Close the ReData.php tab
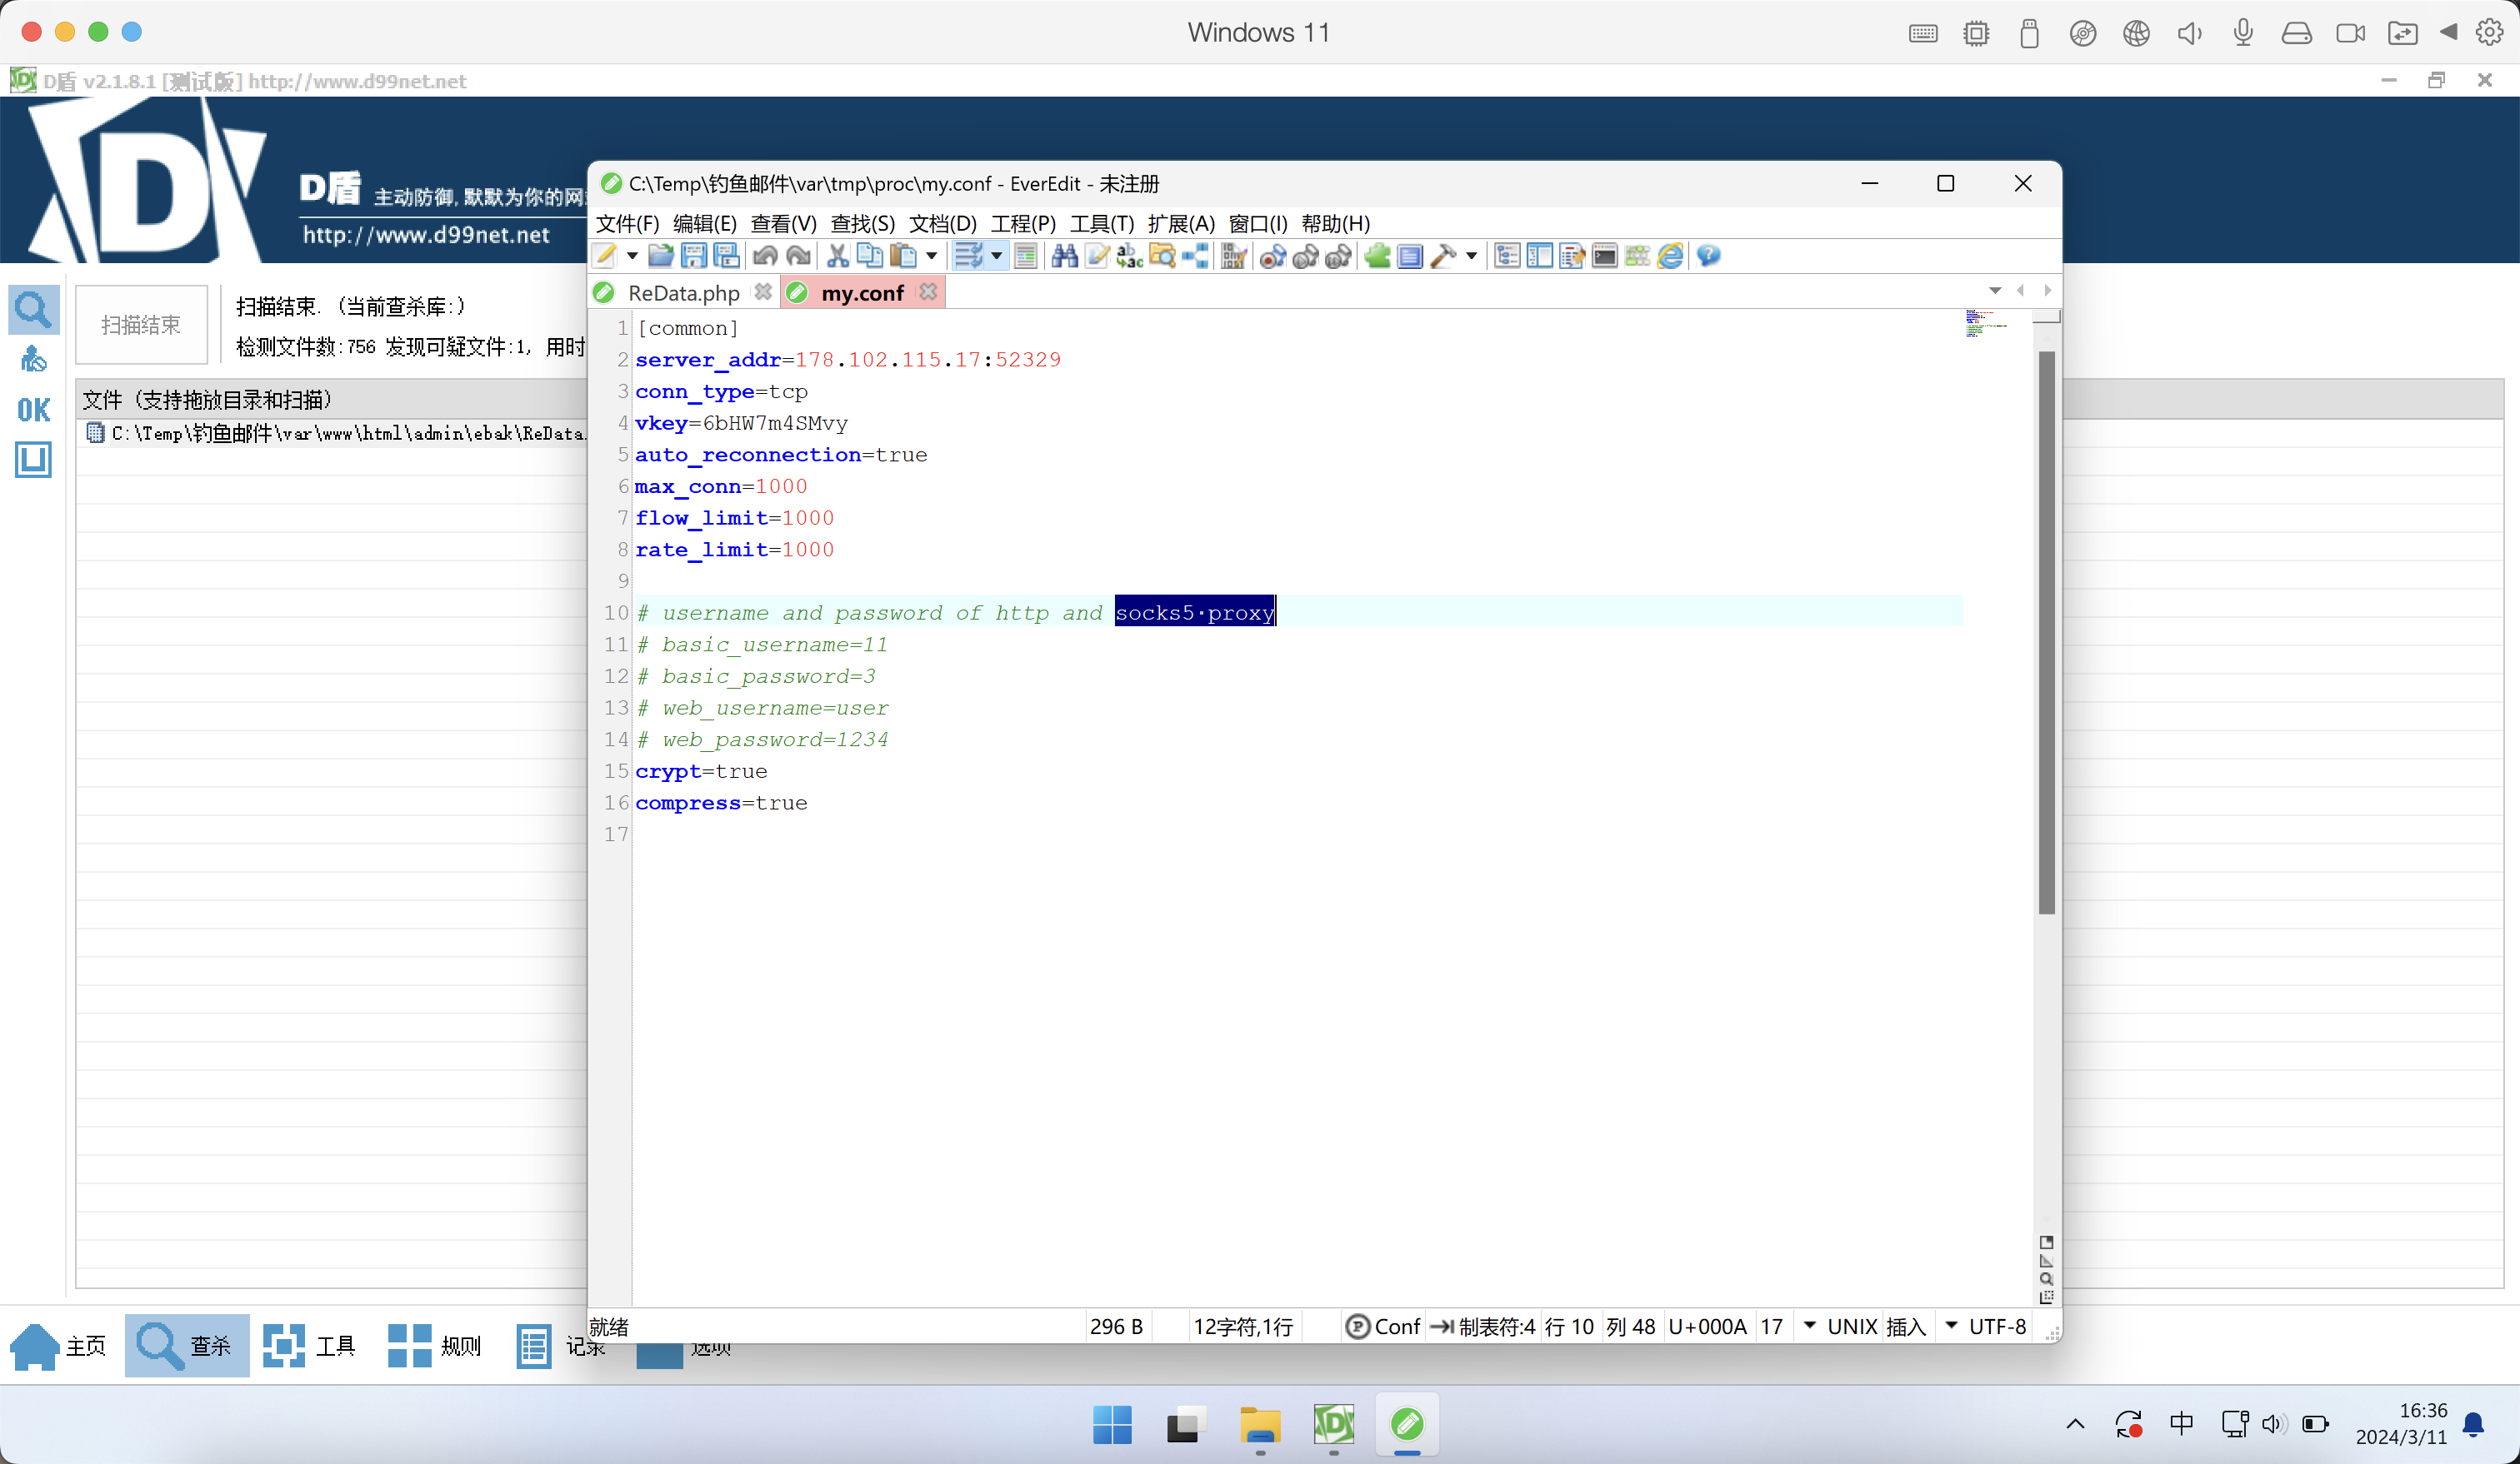 763,291
